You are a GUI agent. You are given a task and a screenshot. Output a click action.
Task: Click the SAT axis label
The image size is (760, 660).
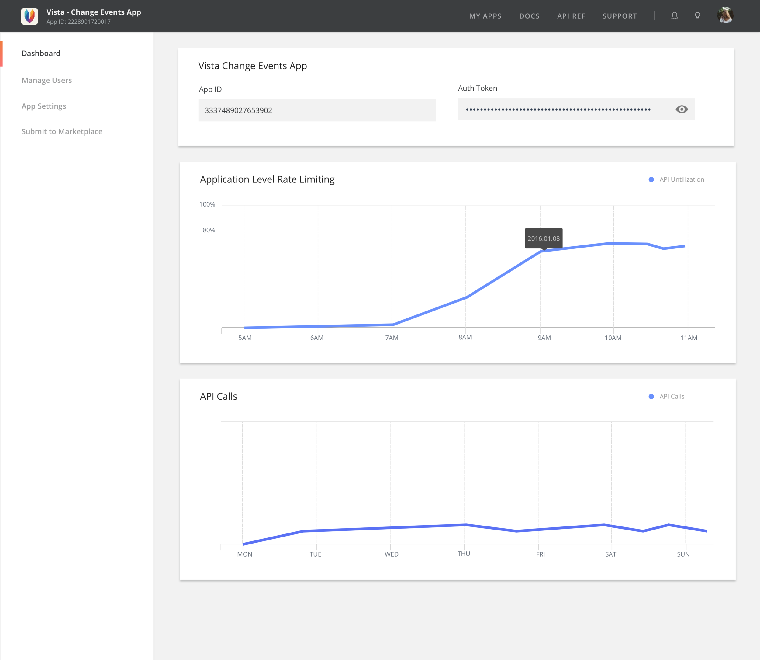click(610, 554)
